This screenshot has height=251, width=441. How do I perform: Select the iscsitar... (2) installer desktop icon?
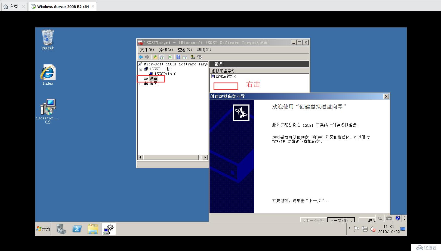tap(48, 111)
